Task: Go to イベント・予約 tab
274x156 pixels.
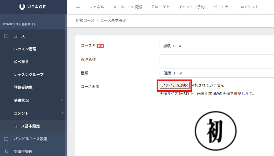Action: [191, 7]
